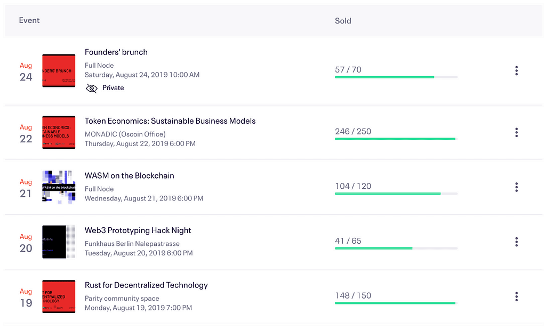Open options for Token Economics event
546x329 pixels.
coord(516,132)
